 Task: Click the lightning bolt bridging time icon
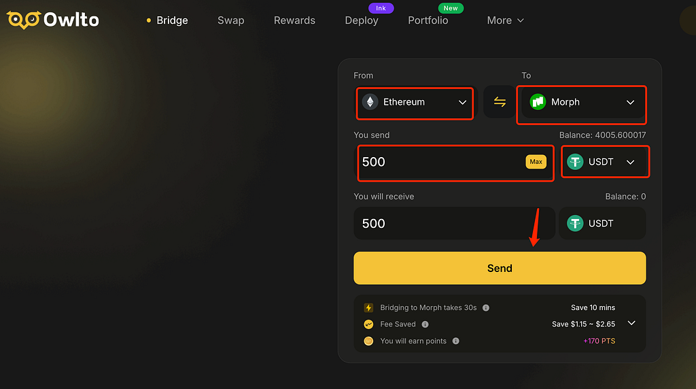[x=368, y=308]
